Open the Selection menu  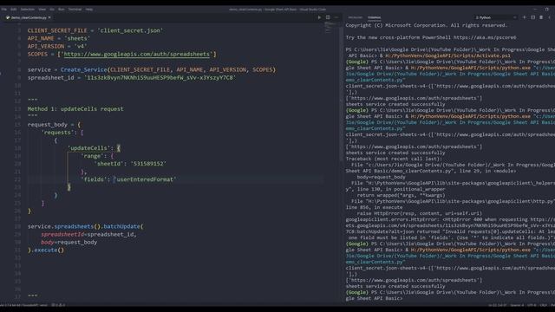coord(27,10)
